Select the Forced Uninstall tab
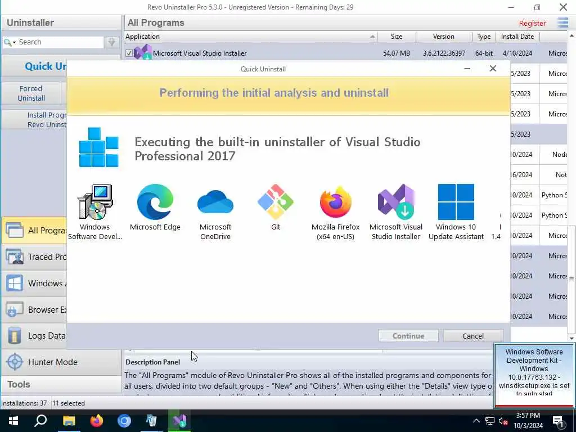Screen dimensions: 576x432 tap(31, 93)
